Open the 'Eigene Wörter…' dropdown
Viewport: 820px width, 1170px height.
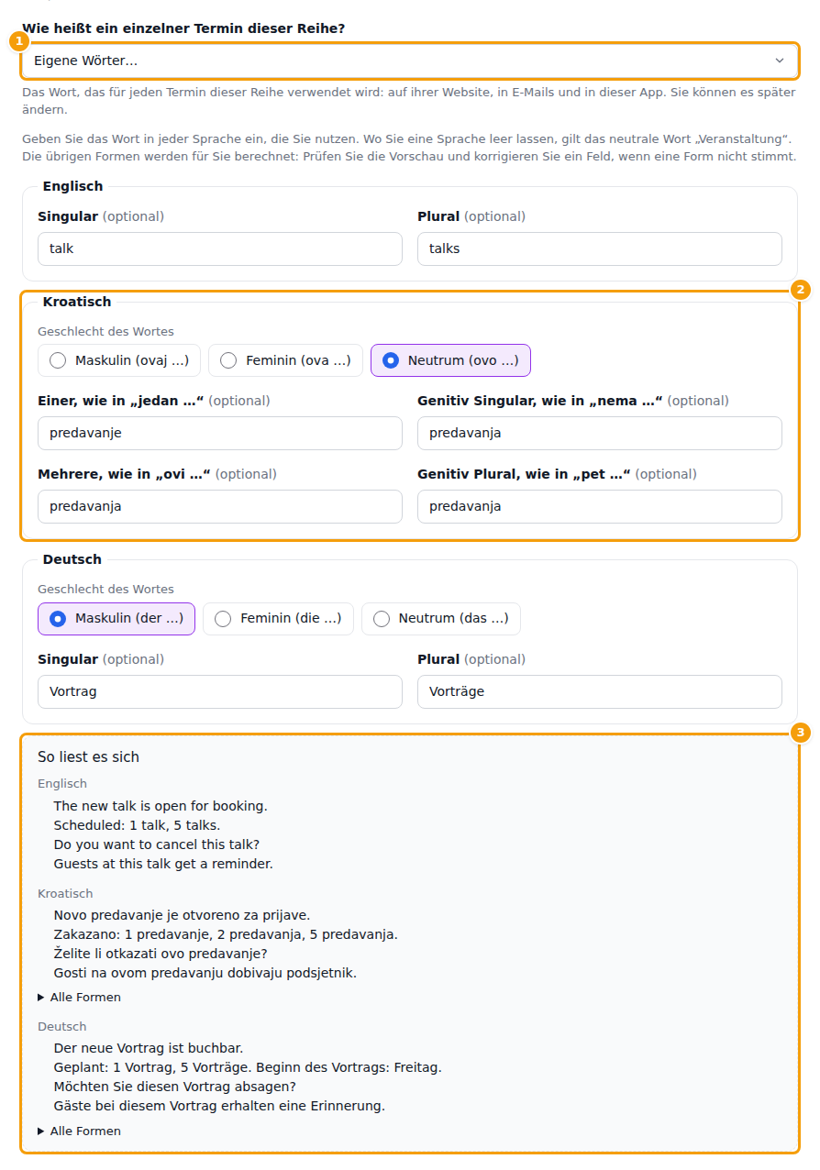[x=410, y=61]
